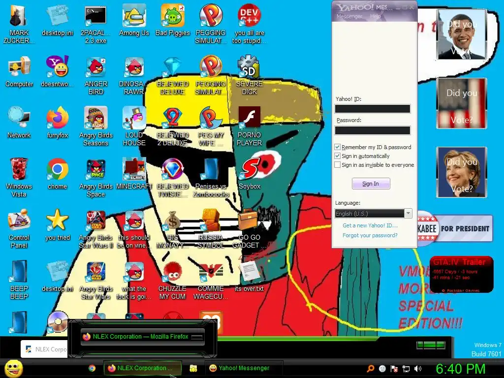
Task: Click the folder taskbar icon
Action: click(x=193, y=368)
